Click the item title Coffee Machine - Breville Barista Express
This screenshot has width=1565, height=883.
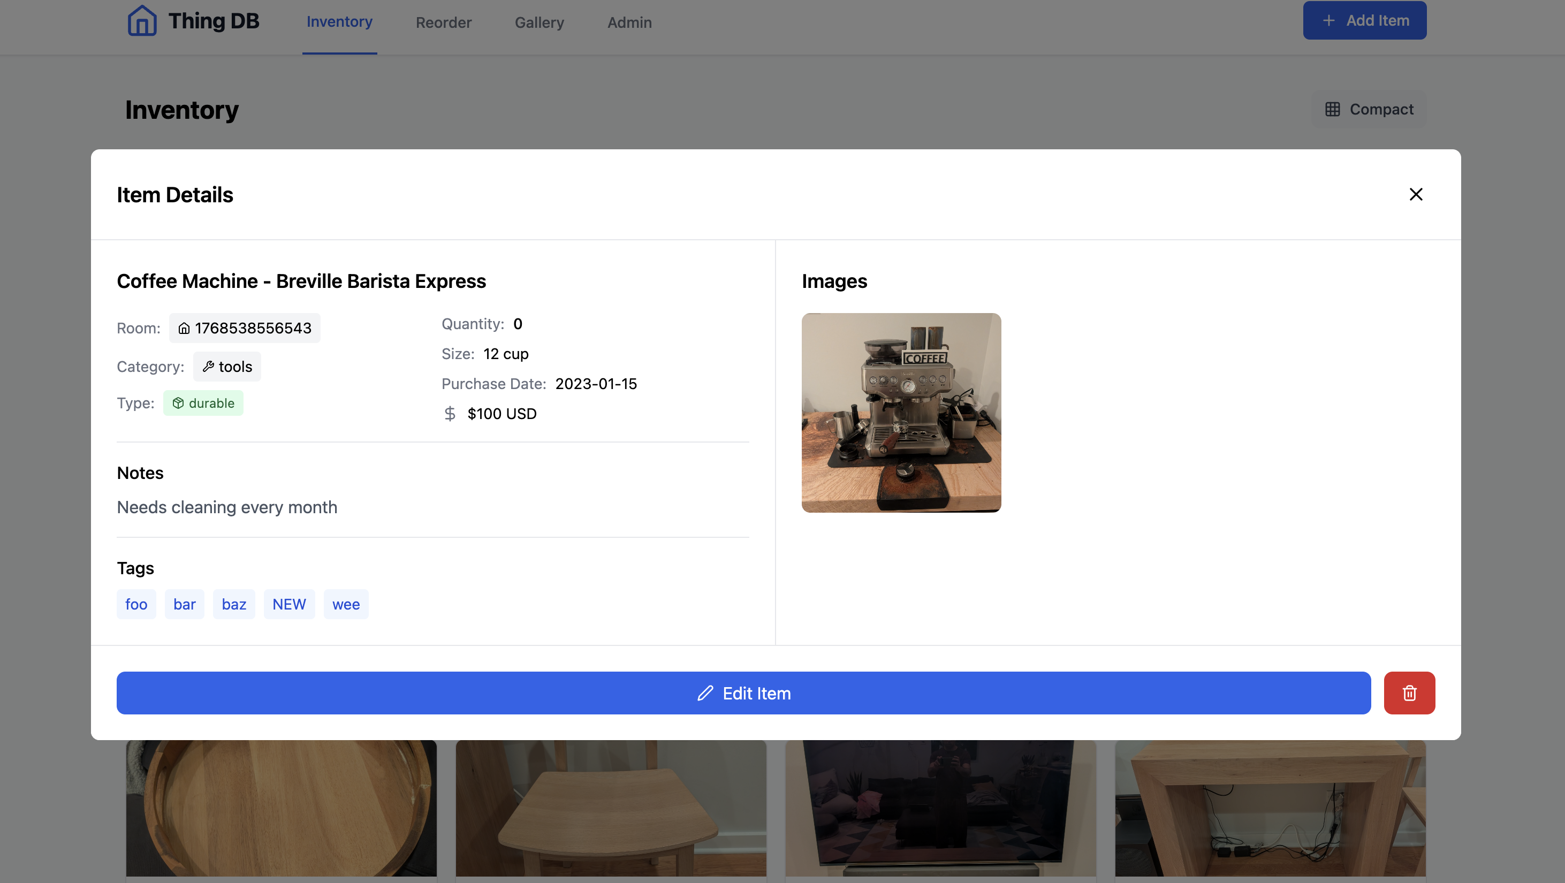[x=301, y=281]
